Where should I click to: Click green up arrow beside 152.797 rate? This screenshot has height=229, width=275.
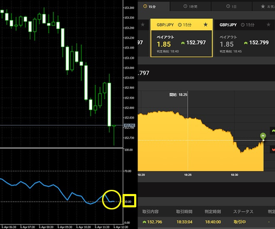point(183,43)
